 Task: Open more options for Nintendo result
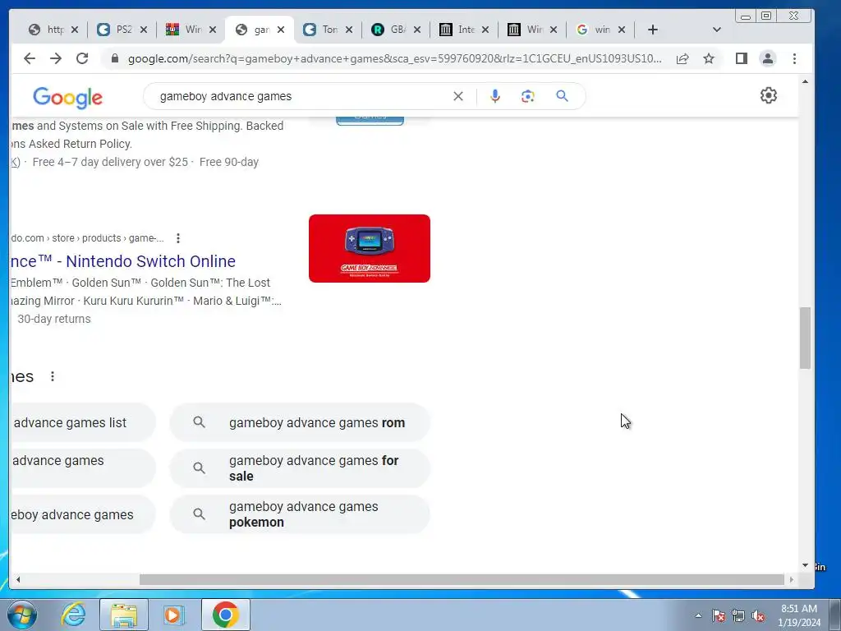pos(178,238)
